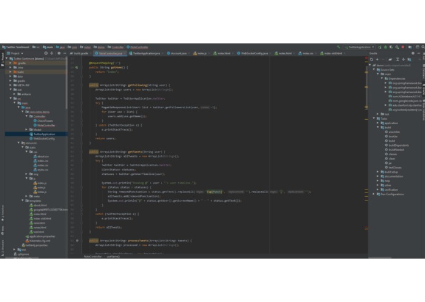425x302 pixels.
Task: Select .gitignore in project tree
Action: coord(21,254)
